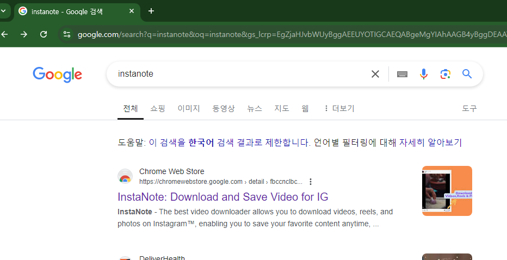
Task: Go to Google home via the logo
Action: (57, 75)
